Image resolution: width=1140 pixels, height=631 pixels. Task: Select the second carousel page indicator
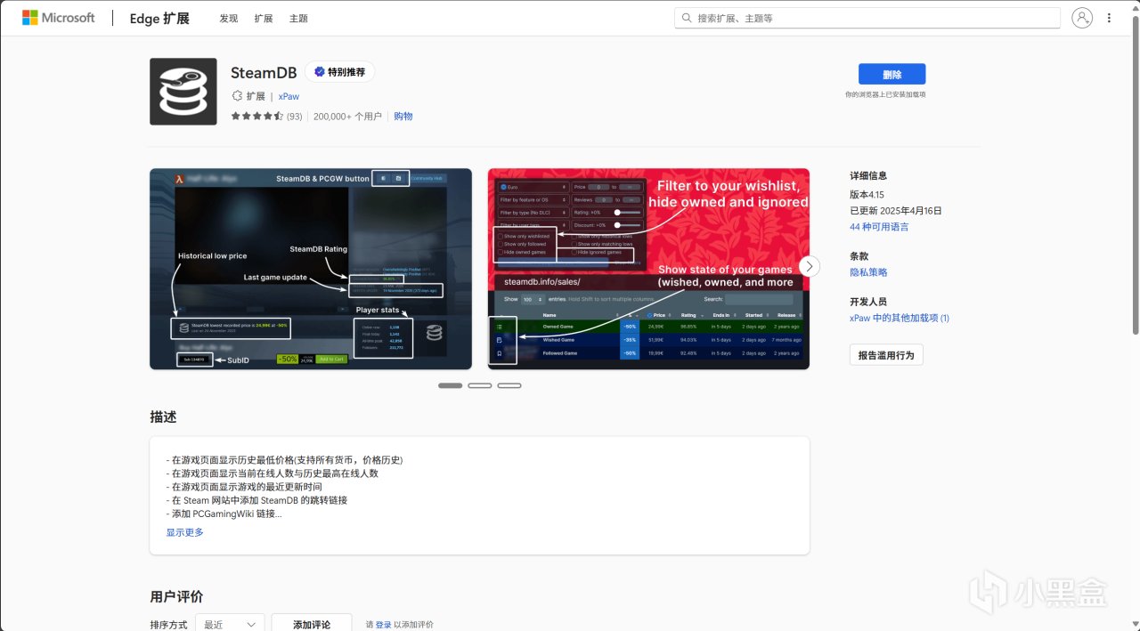coord(480,385)
